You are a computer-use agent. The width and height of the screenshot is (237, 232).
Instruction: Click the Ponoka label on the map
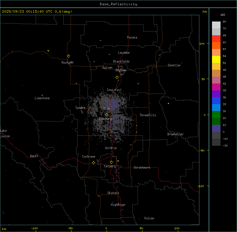click(x=132, y=37)
